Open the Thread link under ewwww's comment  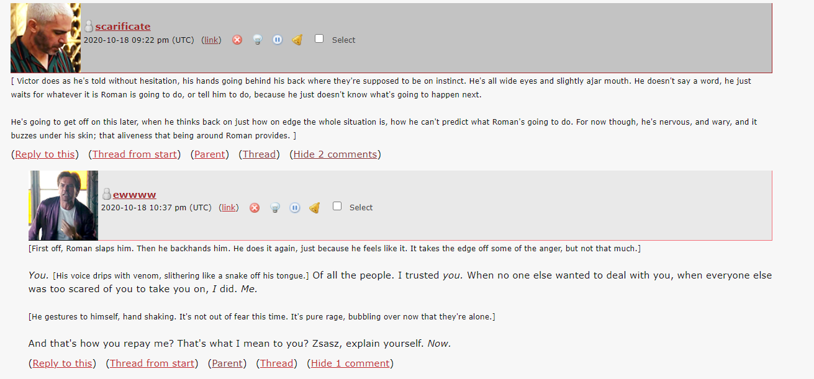pos(277,363)
